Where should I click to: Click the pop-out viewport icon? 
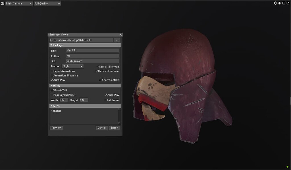[287, 3]
